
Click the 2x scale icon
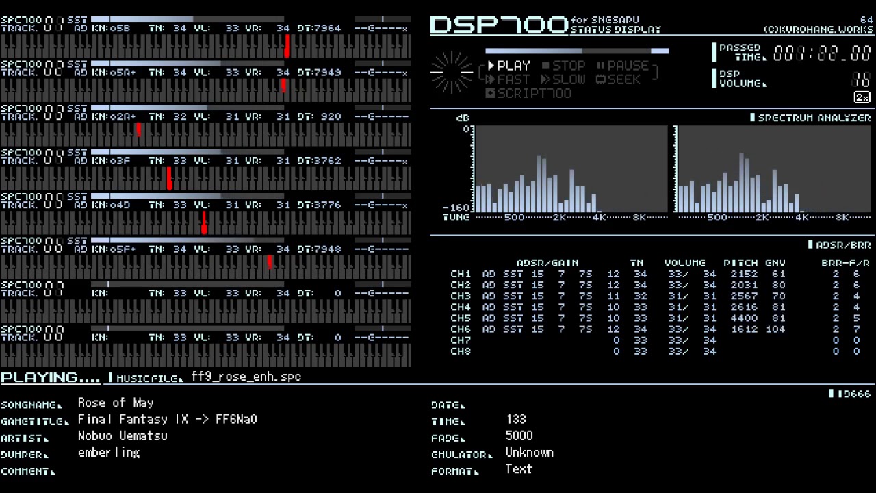[x=862, y=98]
